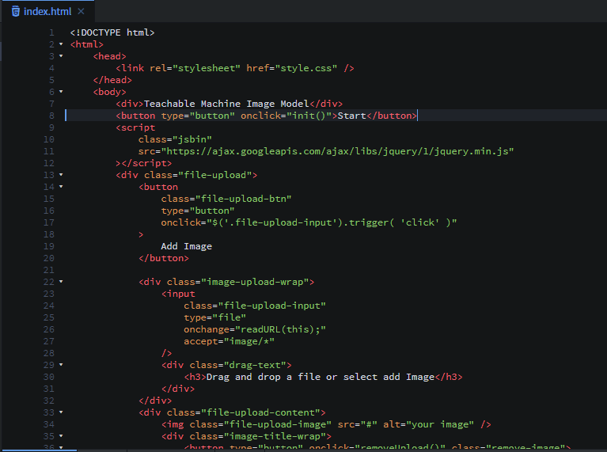Image resolution: width=607 pixels, height=452 pixels.
Task: Click type="file" on line 25
Action: (x=214, y=317)
